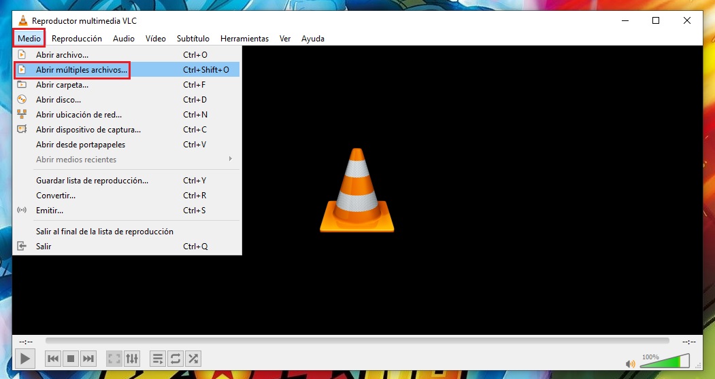715x379 pixels.
Task: Open extended settings equalizer icon
Action: pos(132,358)
